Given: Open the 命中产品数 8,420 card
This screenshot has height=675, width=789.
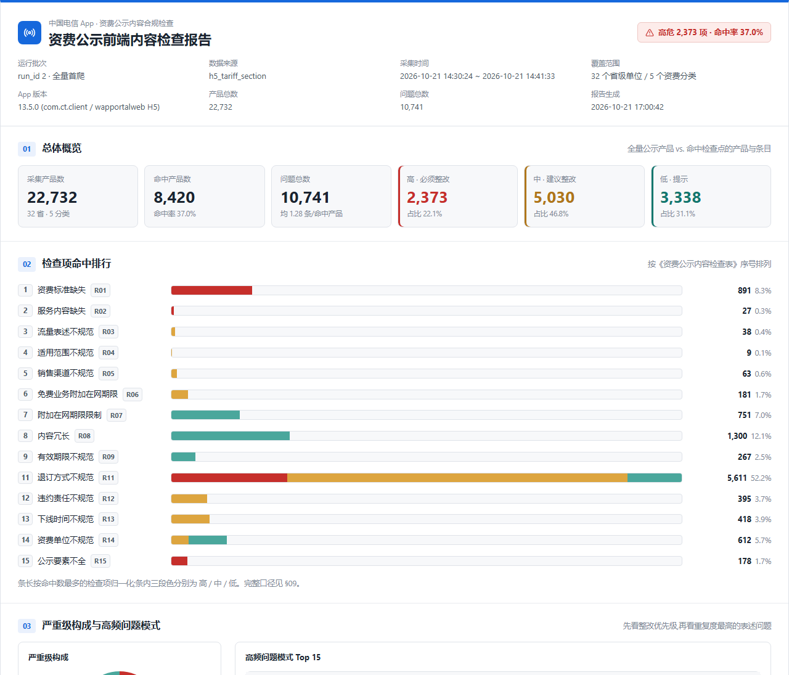Looking at the screenshot, I should [x=205, y=196].
